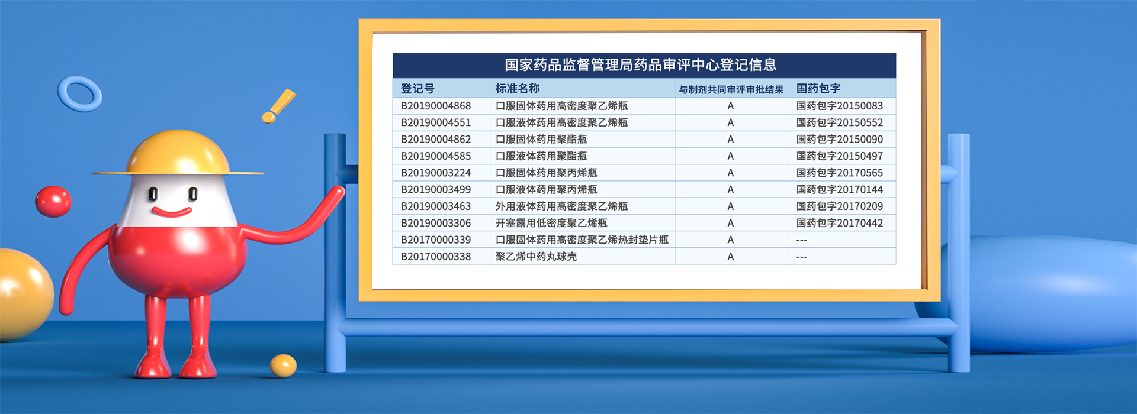1137x414 pixels.
Task: Click the blue ring shape
Action: tap(79, 93)
